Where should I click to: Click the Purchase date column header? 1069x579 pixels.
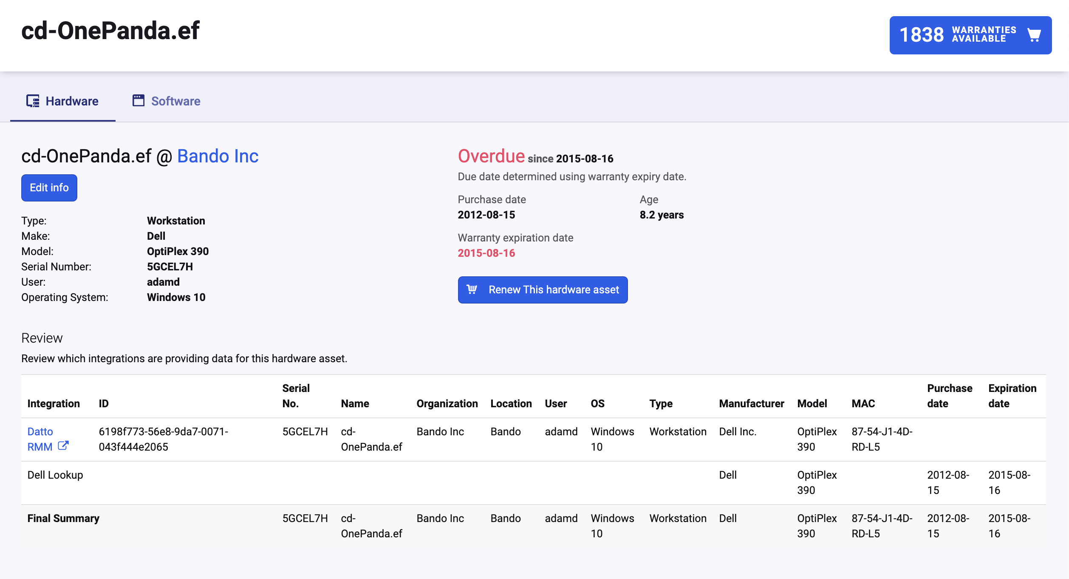click(x=949, y=396)
